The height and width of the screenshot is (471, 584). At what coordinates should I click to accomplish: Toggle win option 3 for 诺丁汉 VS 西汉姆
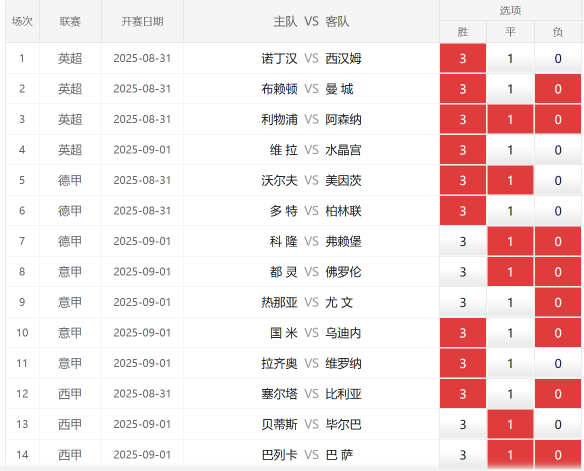point(462,58)
